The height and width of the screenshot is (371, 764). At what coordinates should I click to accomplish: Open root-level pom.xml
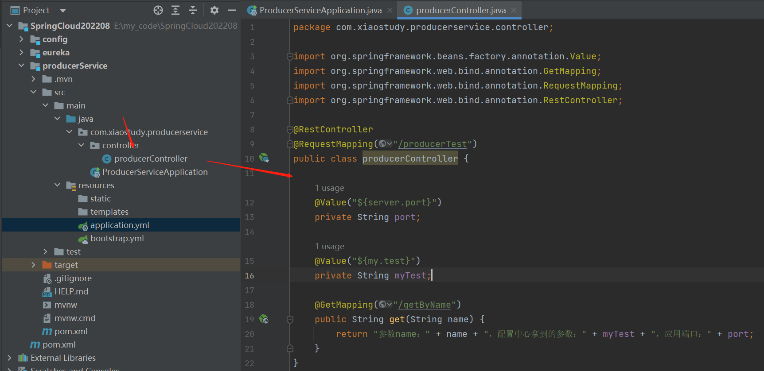pyautogui.click(x=59, y=344)
